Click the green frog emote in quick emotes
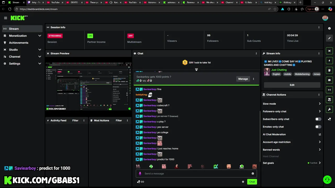Viewport: 335px width, 188px height. click(x=151, y=166)
